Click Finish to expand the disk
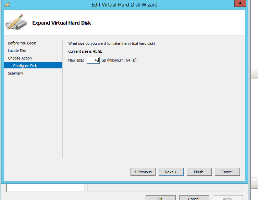Screen dimensions: 258x200 199,172
